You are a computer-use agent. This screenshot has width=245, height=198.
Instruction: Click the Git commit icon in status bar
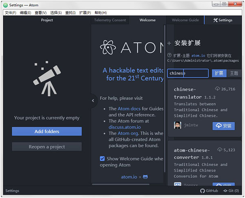coord(225,191)
